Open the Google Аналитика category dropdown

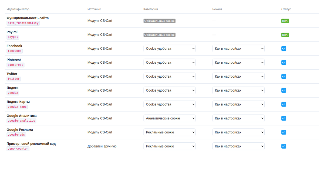169,118
